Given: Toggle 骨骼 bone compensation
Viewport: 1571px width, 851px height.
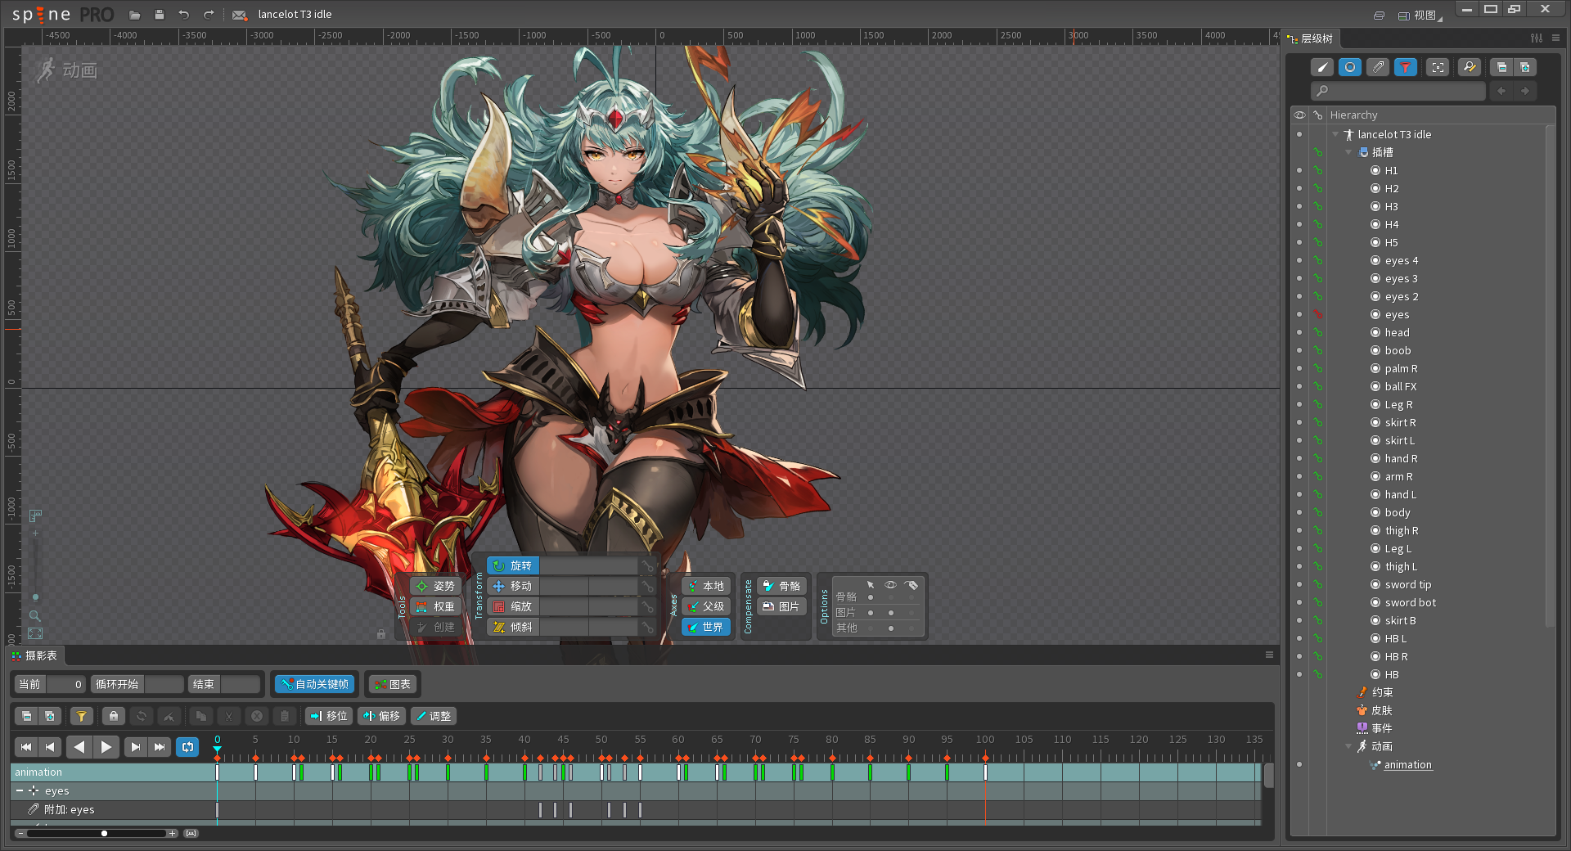Looking at the screenshot, I should point(782,586).
